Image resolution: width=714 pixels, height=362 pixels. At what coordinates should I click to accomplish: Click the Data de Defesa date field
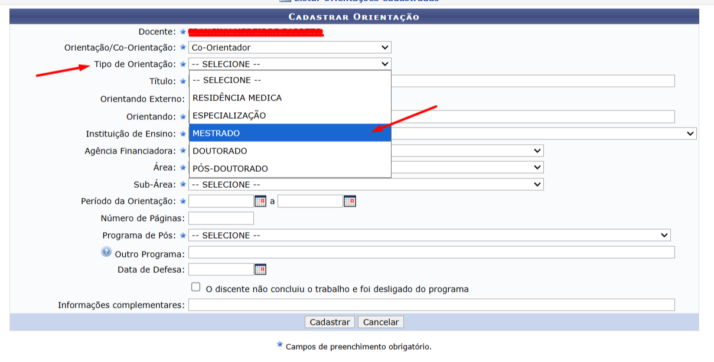point(221,269)
